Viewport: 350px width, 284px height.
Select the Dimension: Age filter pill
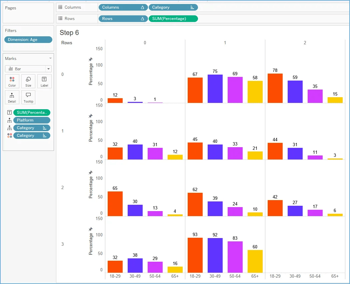pyautogui.click(x=28, y=40)
